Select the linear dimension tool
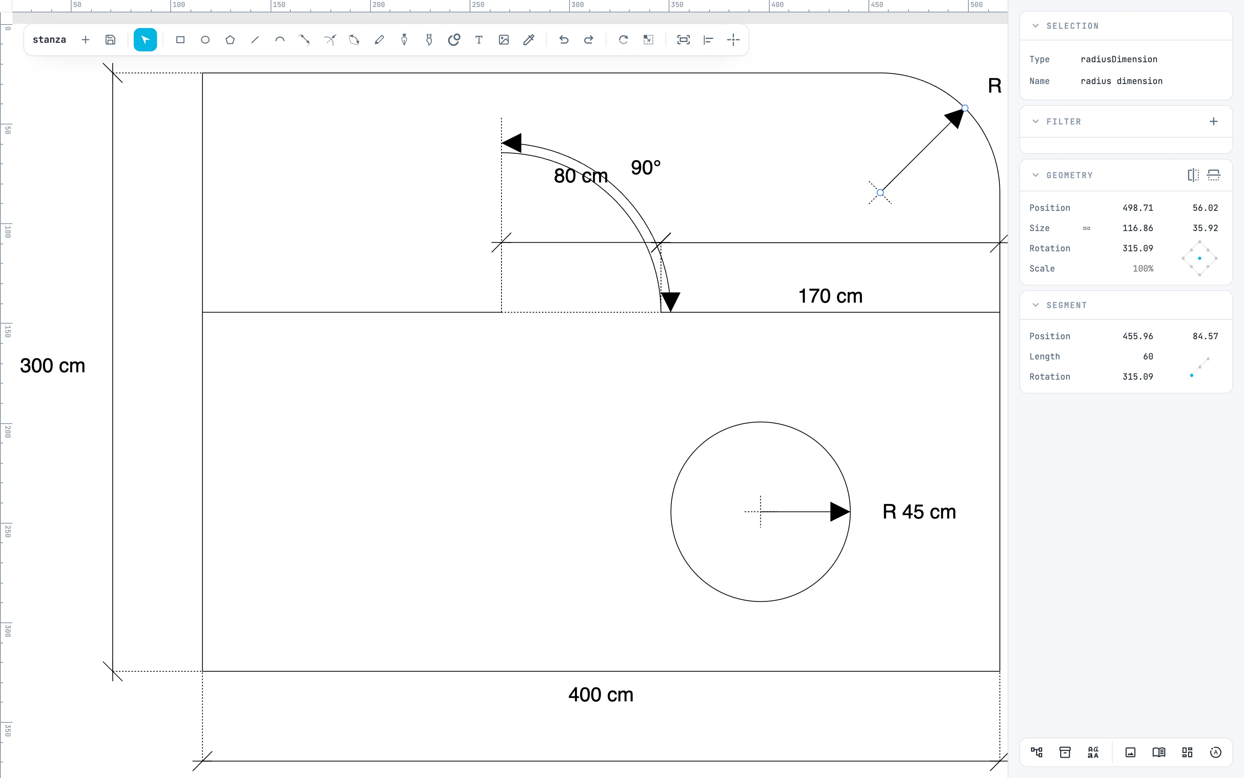 click(304, 40)
